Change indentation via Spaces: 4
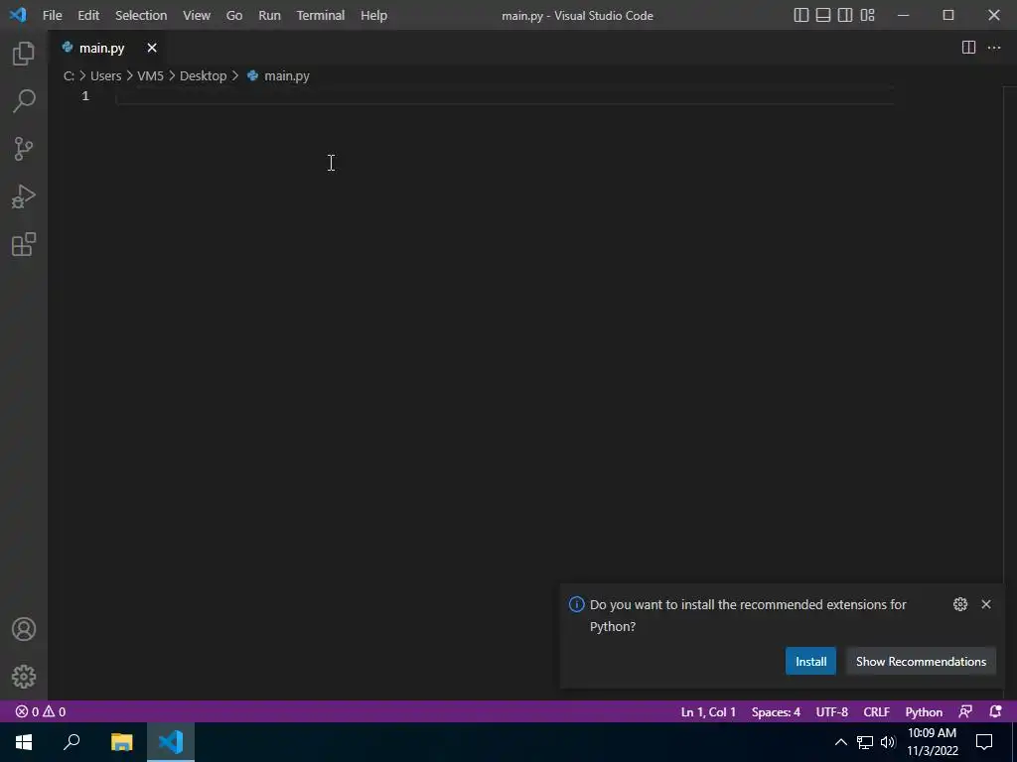The width and height of the screenshot is (1017, 762). coord(776,711)
